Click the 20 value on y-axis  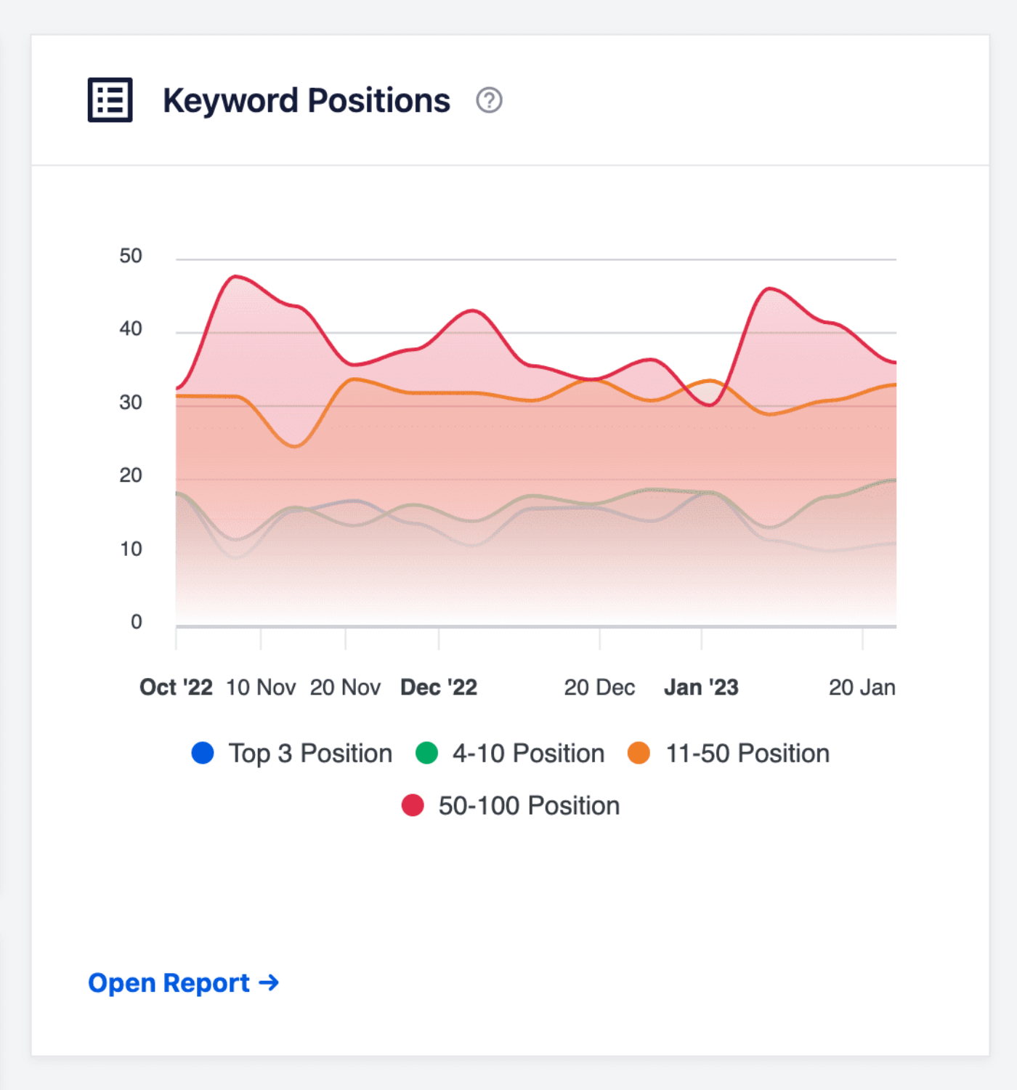tap(131, 475)
